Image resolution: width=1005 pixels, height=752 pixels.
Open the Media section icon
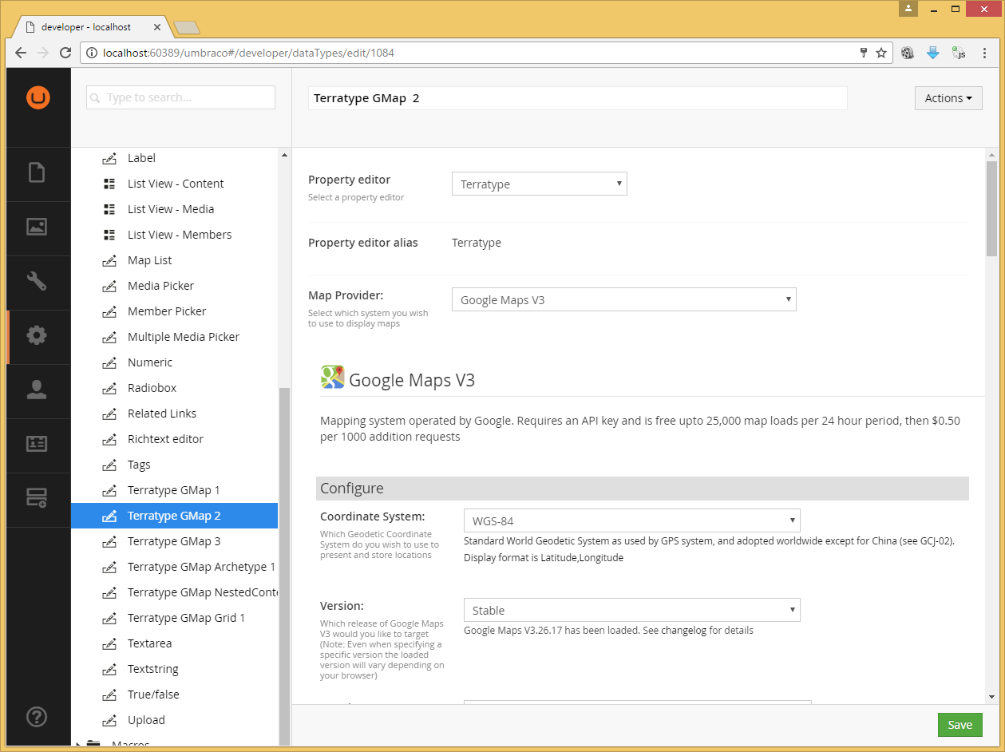coord(37,227)
